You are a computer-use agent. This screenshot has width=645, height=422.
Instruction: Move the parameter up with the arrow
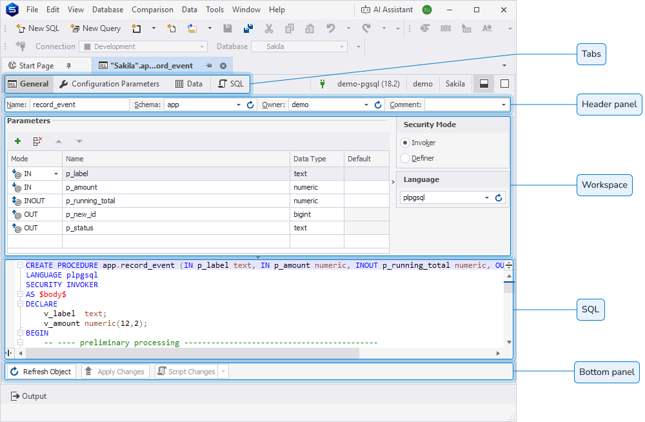coord(59,141)
